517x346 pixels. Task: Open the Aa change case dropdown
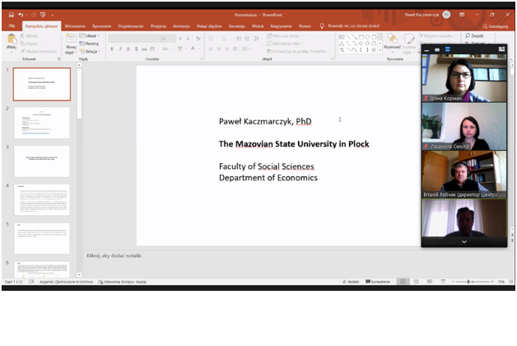point(165,49)
